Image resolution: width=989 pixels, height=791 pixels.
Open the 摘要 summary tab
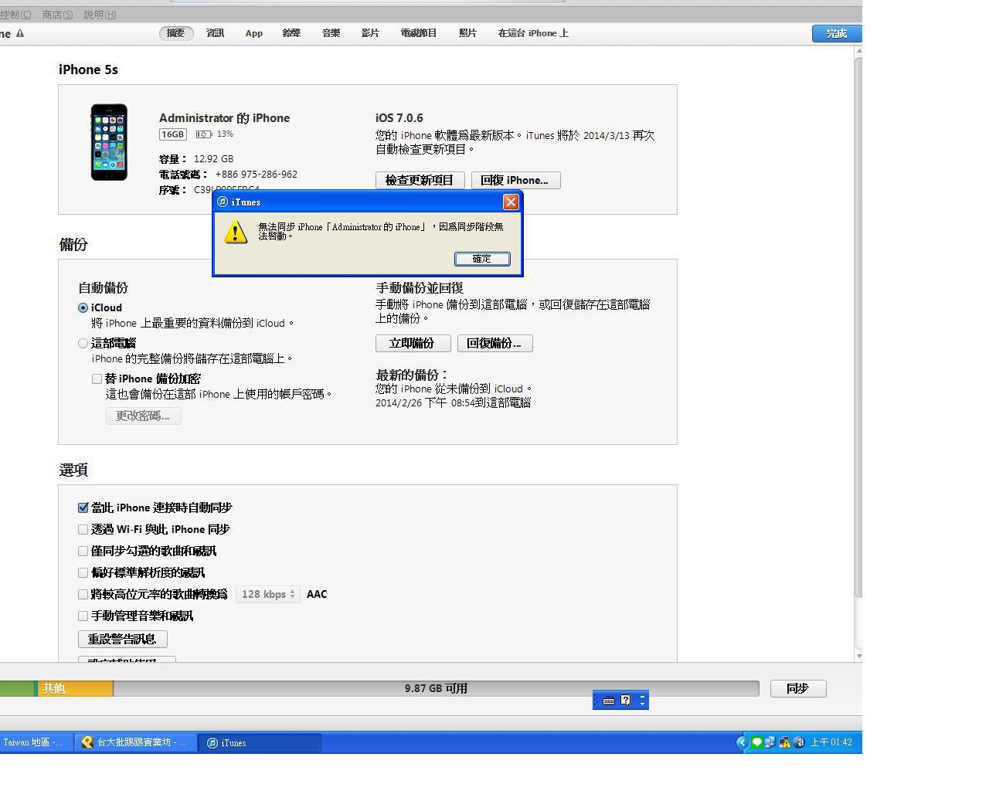[x=176, y=33]
